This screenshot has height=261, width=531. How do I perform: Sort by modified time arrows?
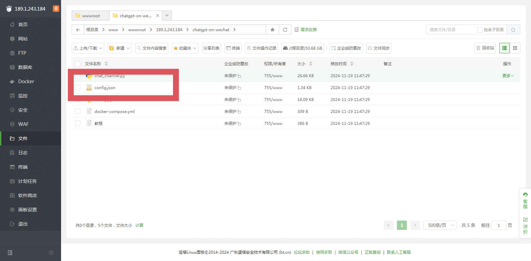coord(352,64)
